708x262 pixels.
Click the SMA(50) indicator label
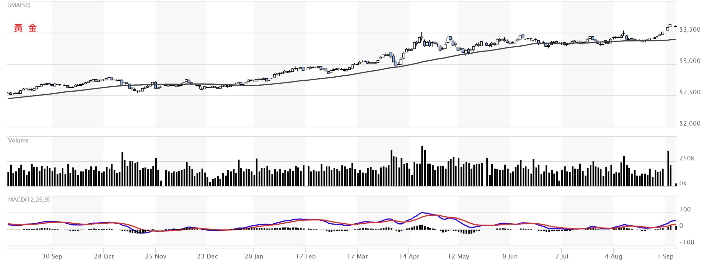(19, 5)
